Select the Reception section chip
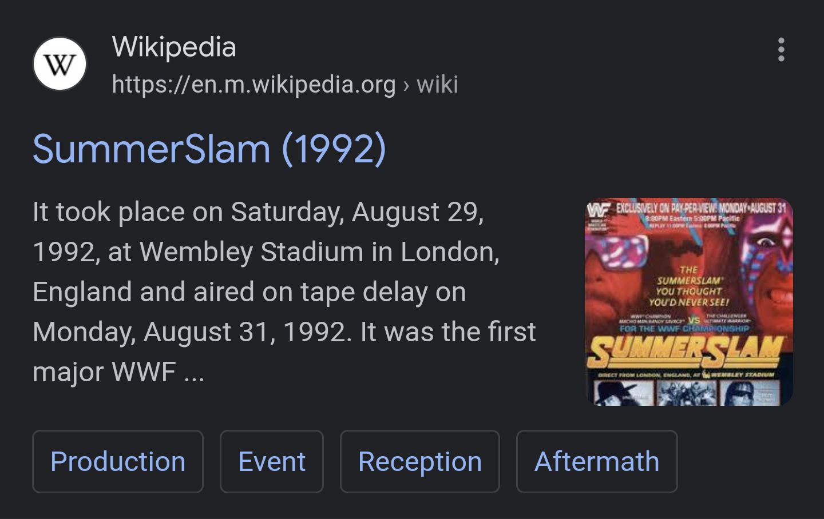824x519 pixels. [x=420, y=461]
